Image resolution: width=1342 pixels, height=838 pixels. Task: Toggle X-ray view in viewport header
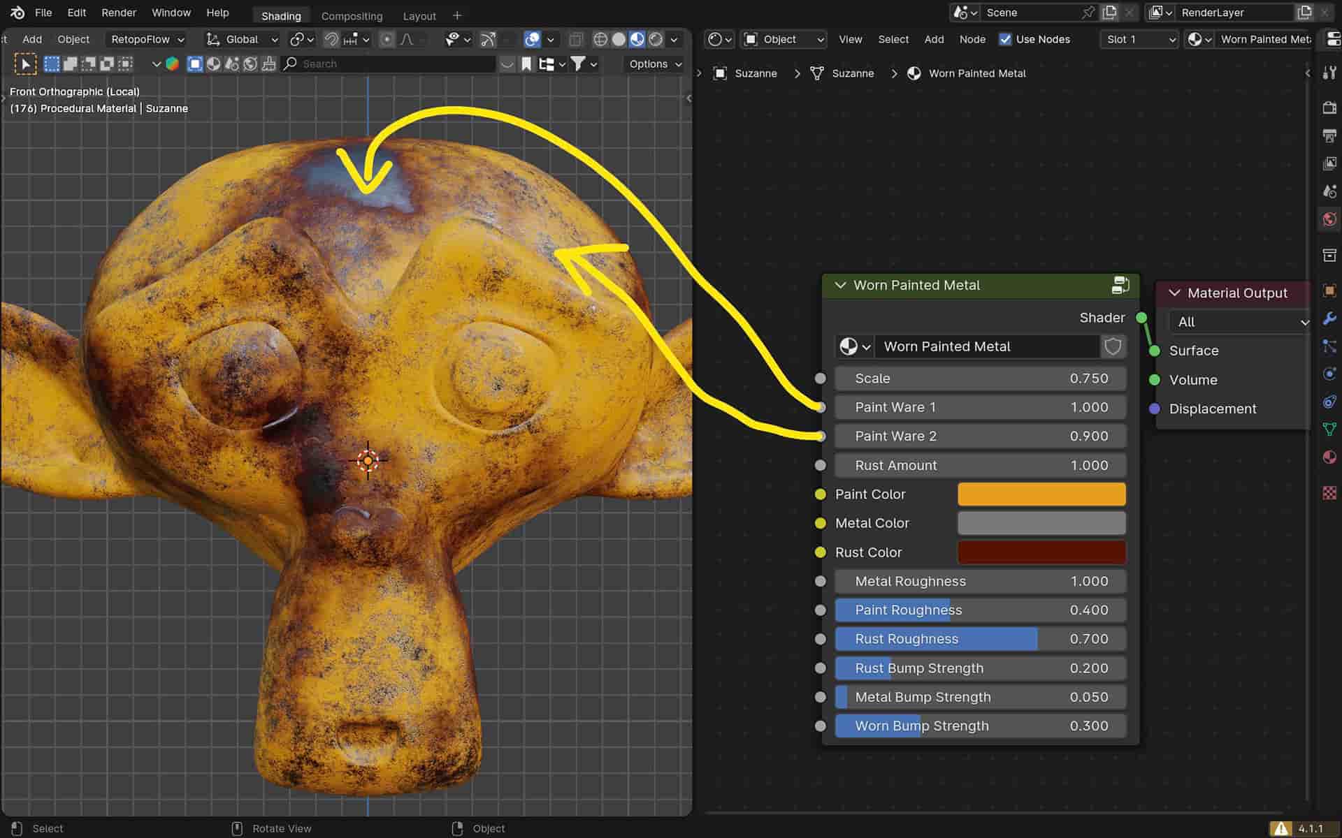click(576, 39)
